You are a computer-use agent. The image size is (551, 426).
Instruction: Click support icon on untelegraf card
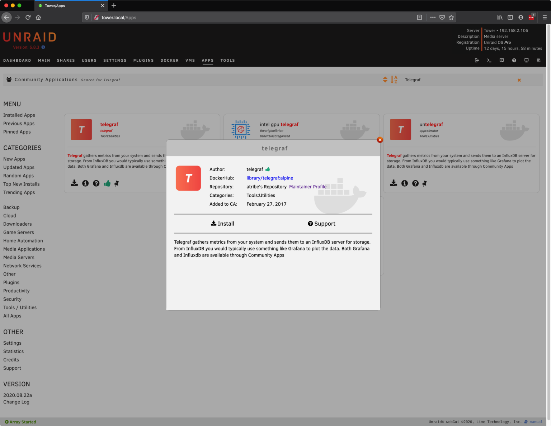click(x=415, y=183)
